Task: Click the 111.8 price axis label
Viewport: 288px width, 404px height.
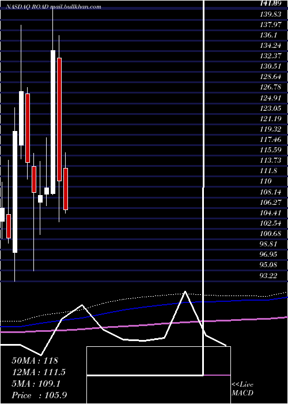Action: [x=269, y=171]
